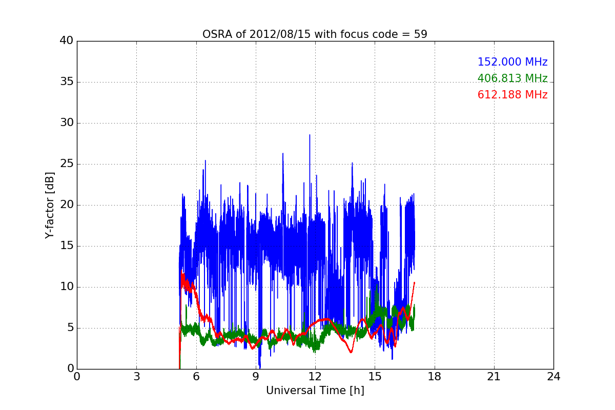This screenshot has width=615, height=410.
Task: Click the 'Y-factor [dB]' axis label
Action: tap(50, 205)
